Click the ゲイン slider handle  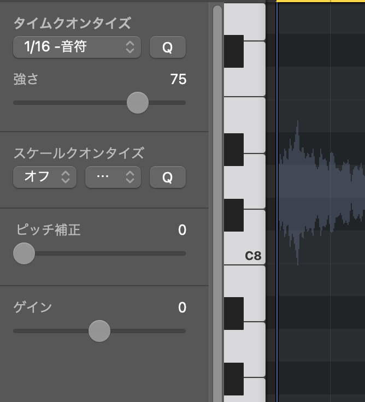click(99, 331)
